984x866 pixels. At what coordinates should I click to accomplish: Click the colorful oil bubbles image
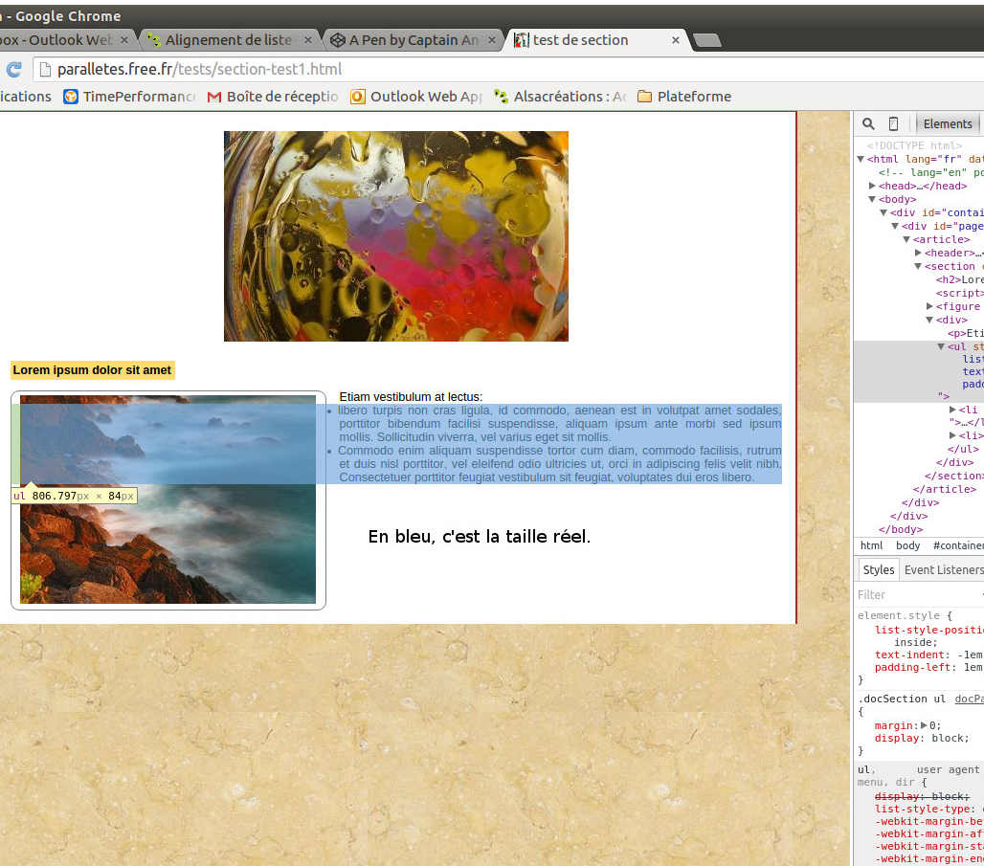396,236
